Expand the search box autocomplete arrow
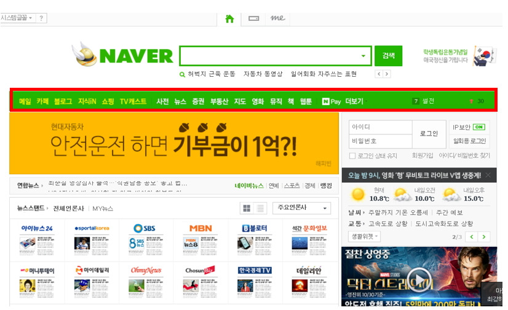The width and height of the screenshot is (508, 310). (x=363, y=56)
